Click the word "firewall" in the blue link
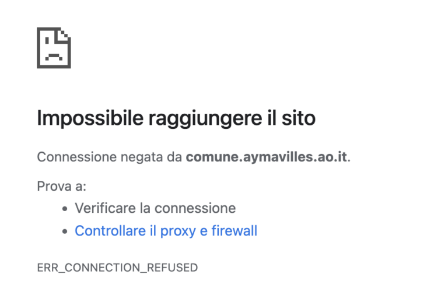This screenshot has width=448, height=305. (x=234, y=231)
